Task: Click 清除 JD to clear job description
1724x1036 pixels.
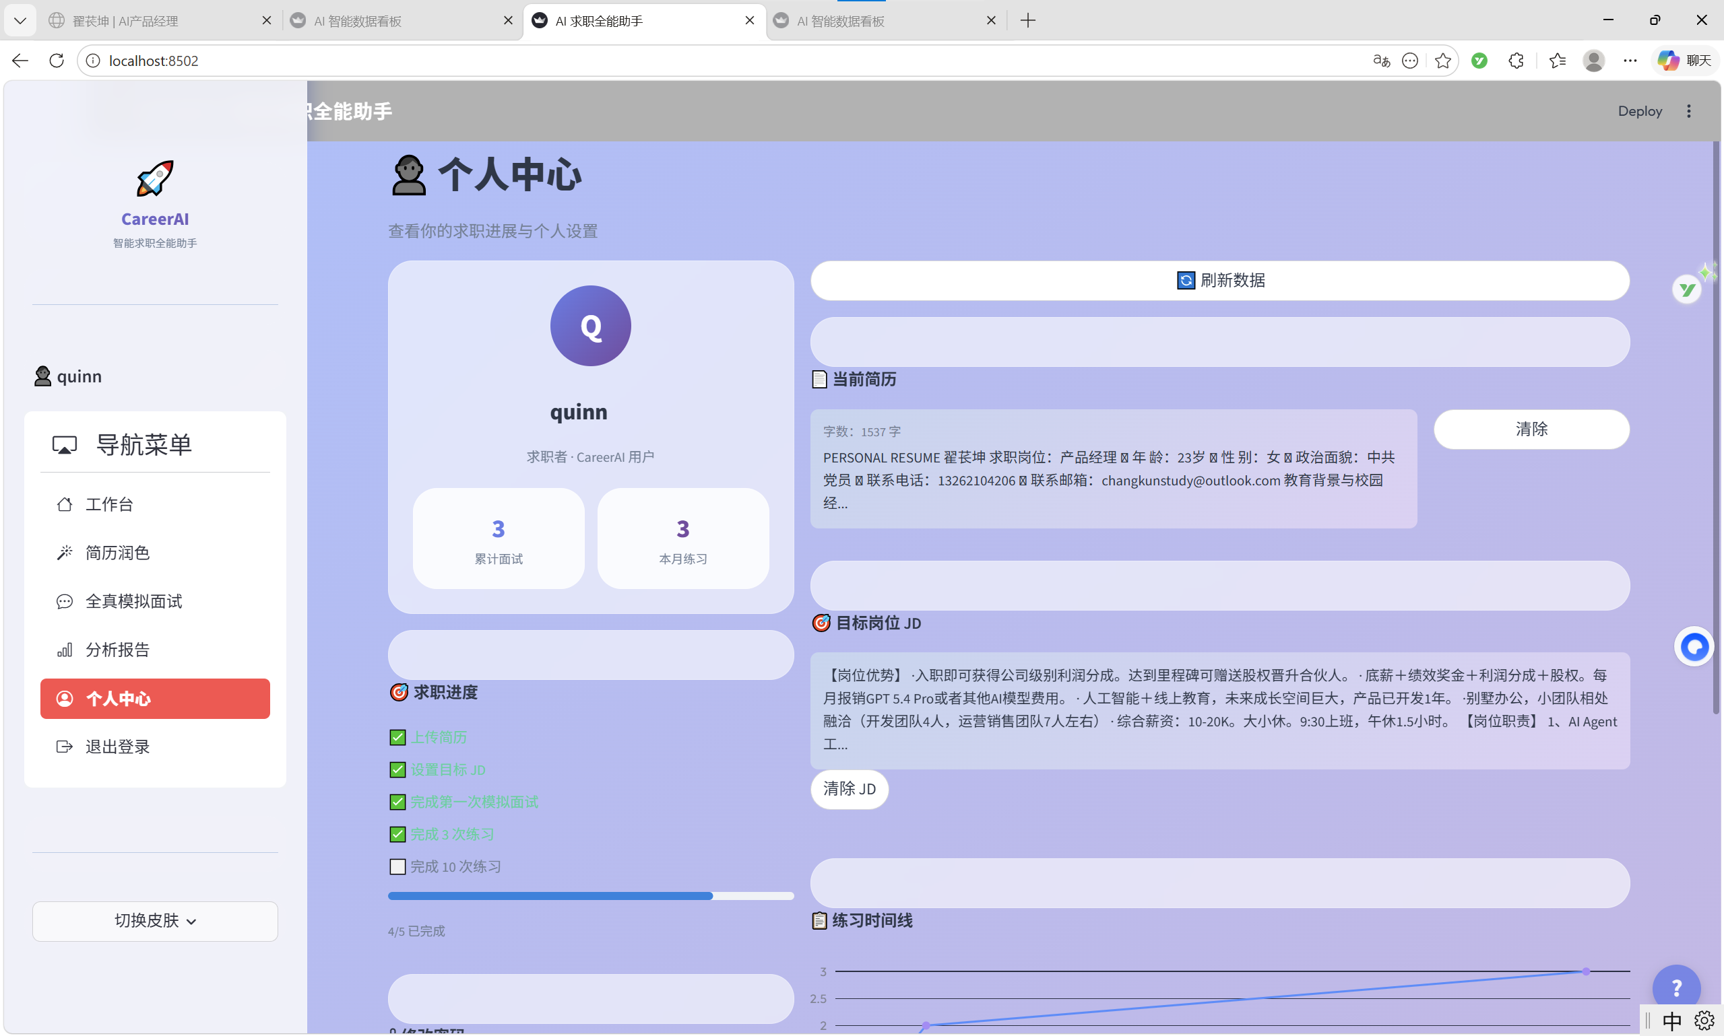Action: pos(849,789)
